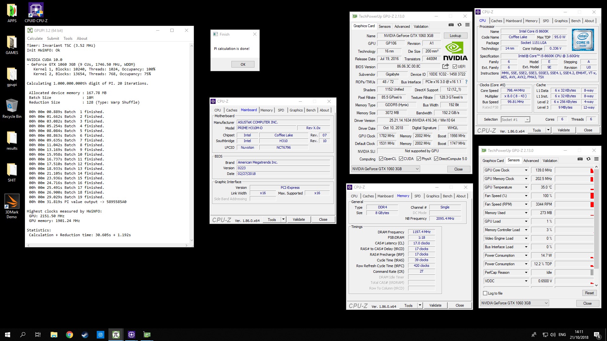The image size is (607, 341).
Task: Click Tools button in CPU-Z CPU window
Action: [x=537, y=130]
